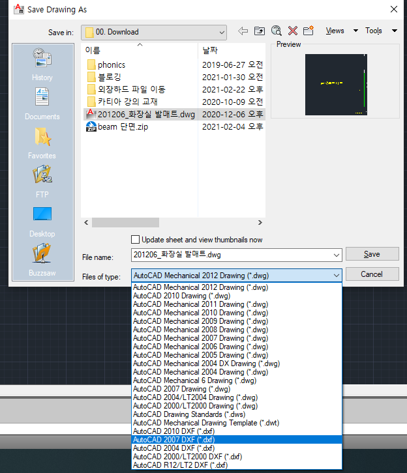This screenshot has height=473, width=407.
Task: Go back to previous folder arrow icon
Action: pyautogui.click(x=243, y=31)
